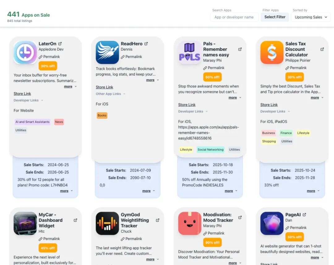Expand ReadHero sale details more
This screenshot has height=265, width=334.
click(149, 191)
